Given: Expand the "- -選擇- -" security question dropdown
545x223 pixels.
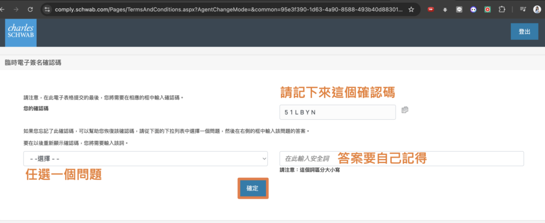Looking at the screenshot, I should pos(145,159).
